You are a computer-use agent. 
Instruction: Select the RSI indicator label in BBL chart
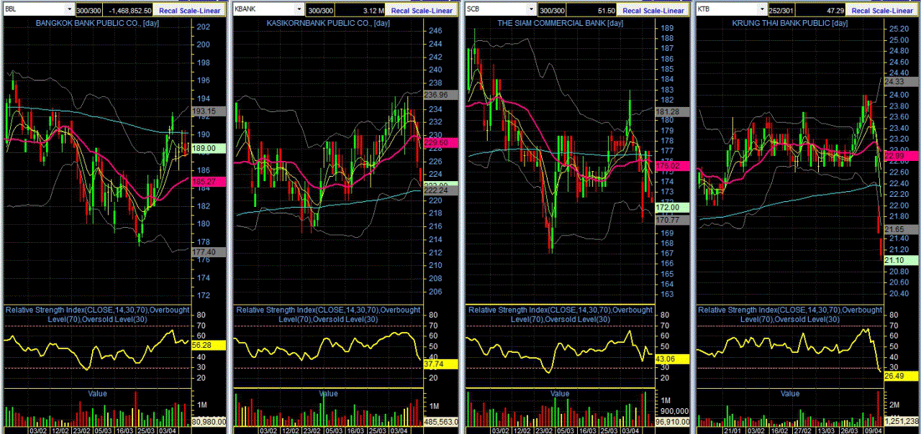(96, 314)
